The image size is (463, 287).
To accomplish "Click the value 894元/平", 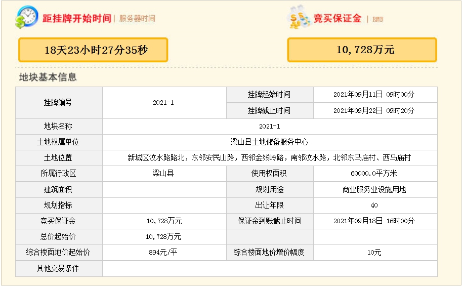I will (163, 253).
